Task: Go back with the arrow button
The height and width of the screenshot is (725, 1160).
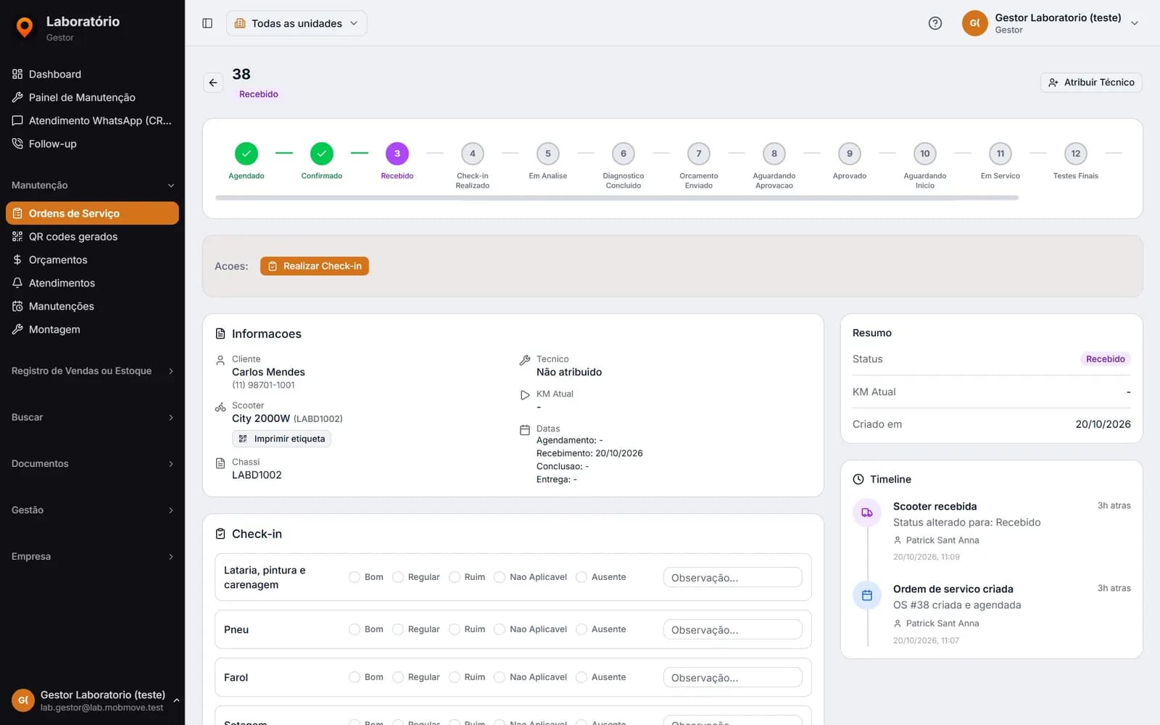Action: [213, 83]
